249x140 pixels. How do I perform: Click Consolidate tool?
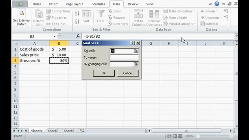[175, 17]
